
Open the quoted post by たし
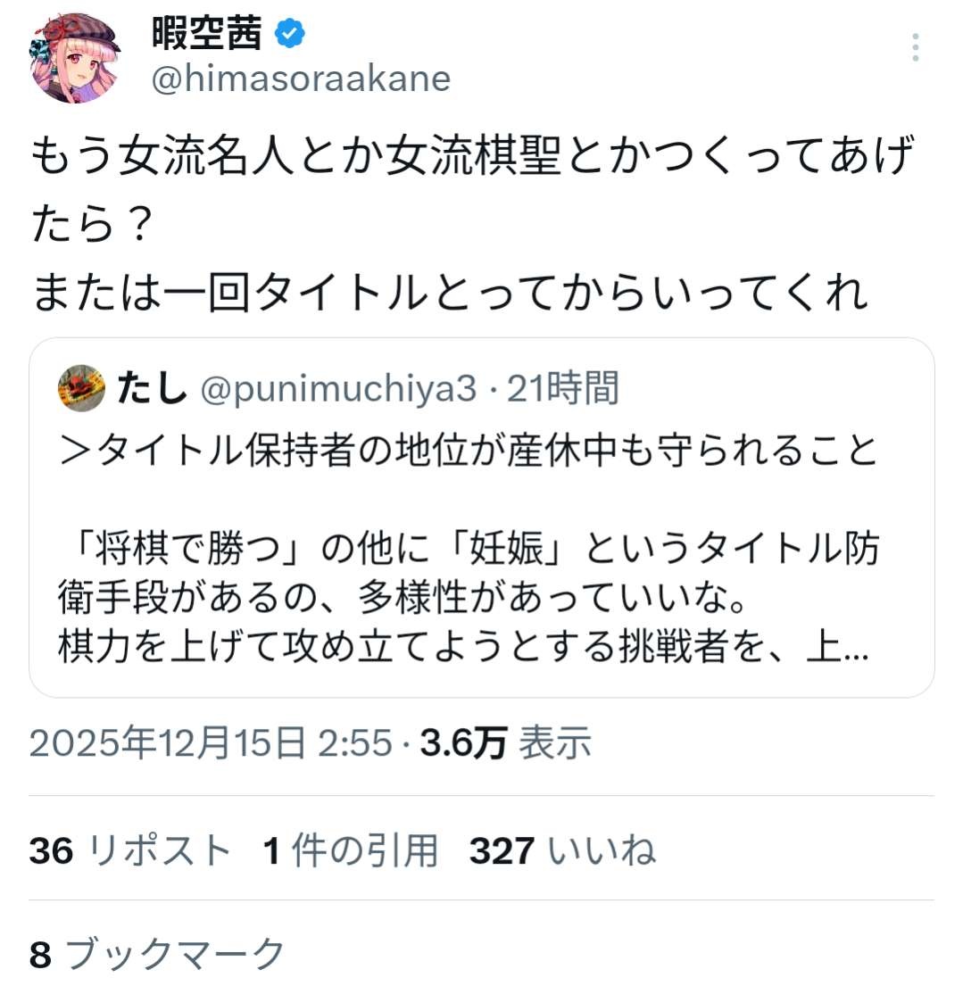tap(482, 571)
